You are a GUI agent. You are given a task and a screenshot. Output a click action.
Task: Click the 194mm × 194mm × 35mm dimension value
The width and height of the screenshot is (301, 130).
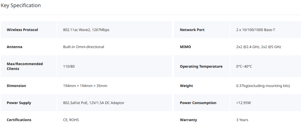click(x=85, y=86)
